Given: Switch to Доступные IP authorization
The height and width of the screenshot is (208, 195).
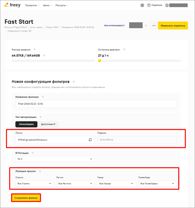Looking at the screenshot, I should click(48, 124).
